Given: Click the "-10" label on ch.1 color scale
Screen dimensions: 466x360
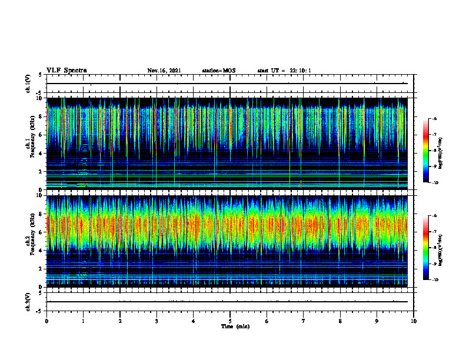Looking at the screenshot, I should click(x=435, y=183).
